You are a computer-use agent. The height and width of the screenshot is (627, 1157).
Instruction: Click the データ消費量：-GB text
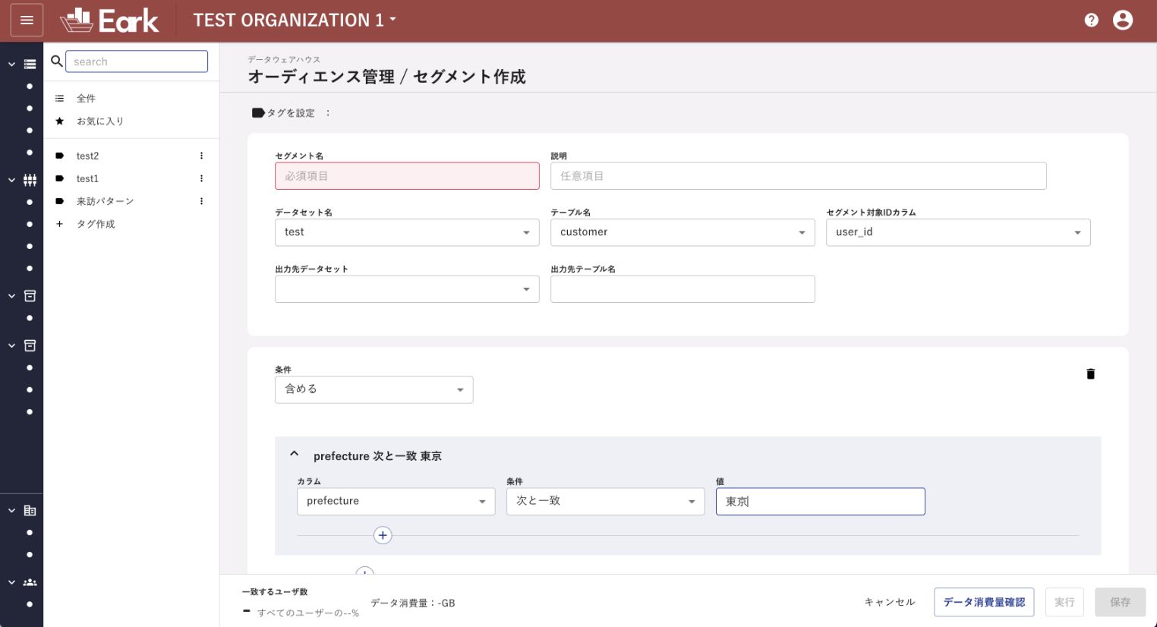pyautogui.click(x=413, y=603)
